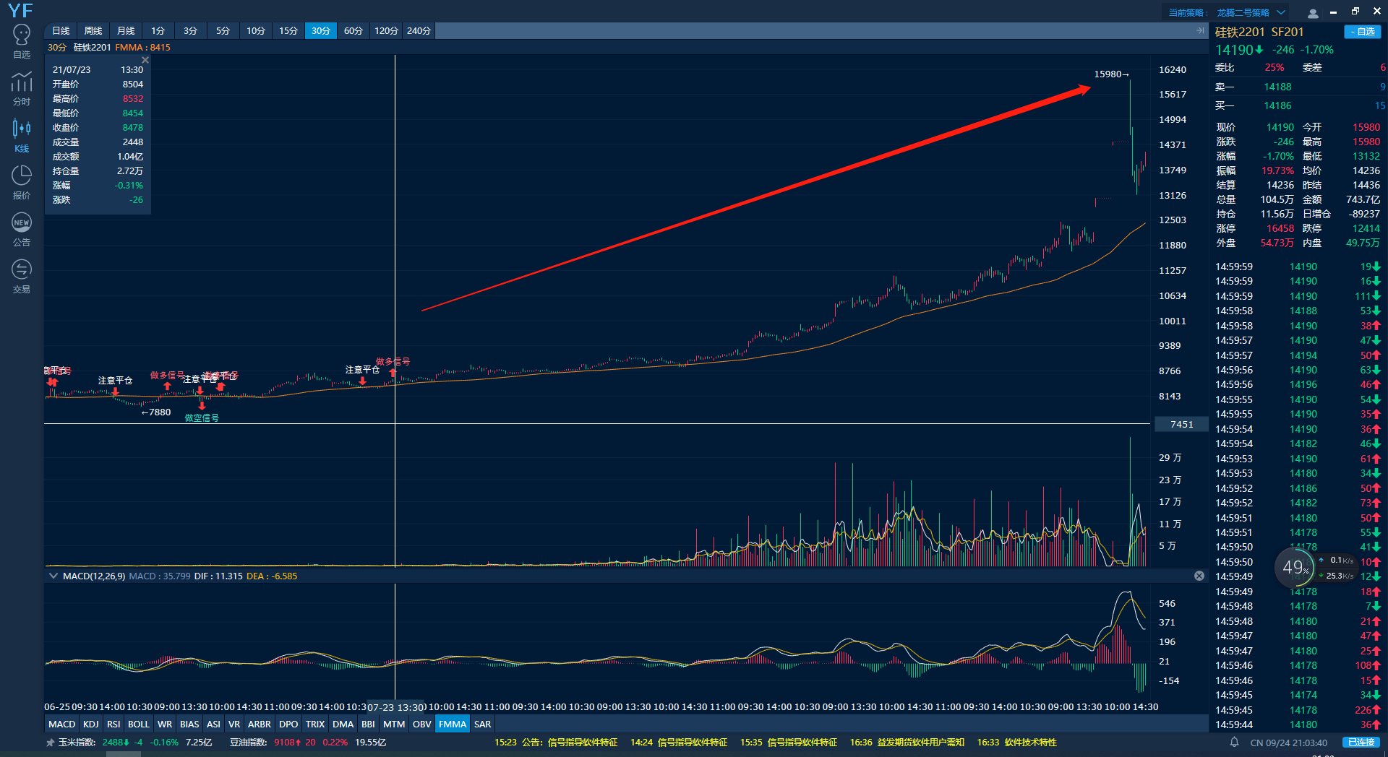Enable the SAR indicator

click(482, 724)
